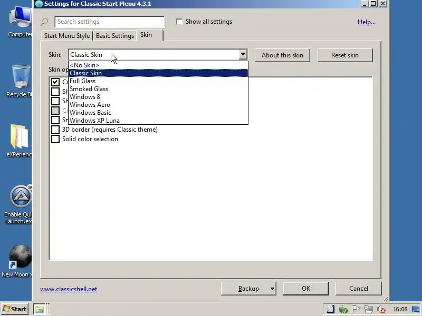The height and width of the screenshot is (316, 422).
Task: Toggle the Show all settings checkbox
Action: click(179, 22)
